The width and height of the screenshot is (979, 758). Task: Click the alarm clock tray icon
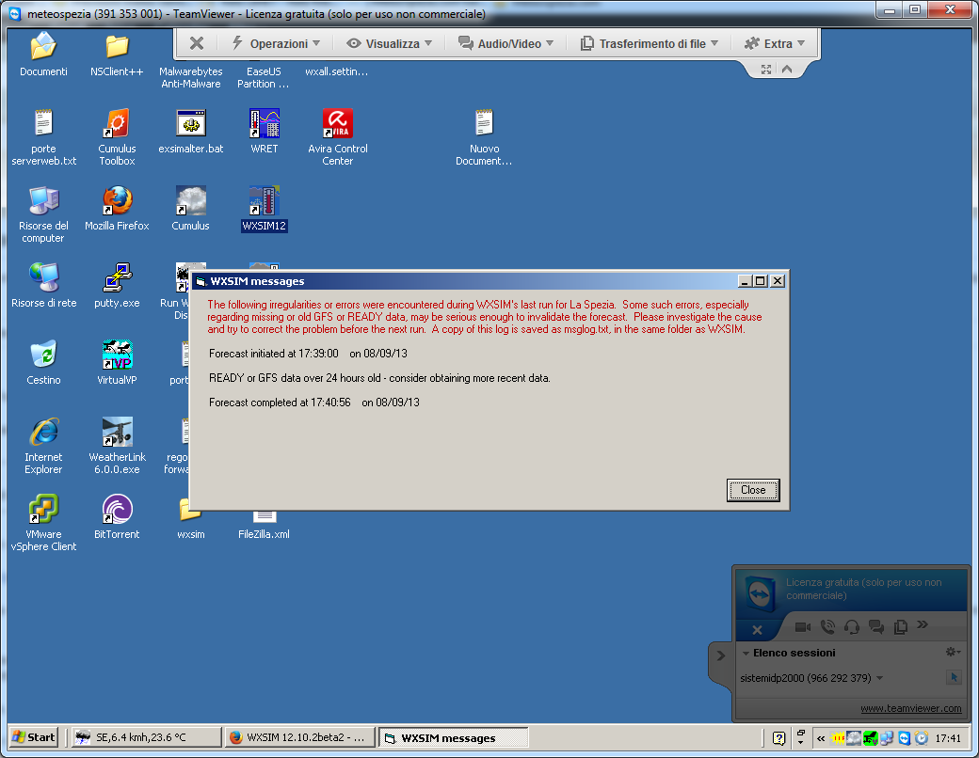point(922,738)
